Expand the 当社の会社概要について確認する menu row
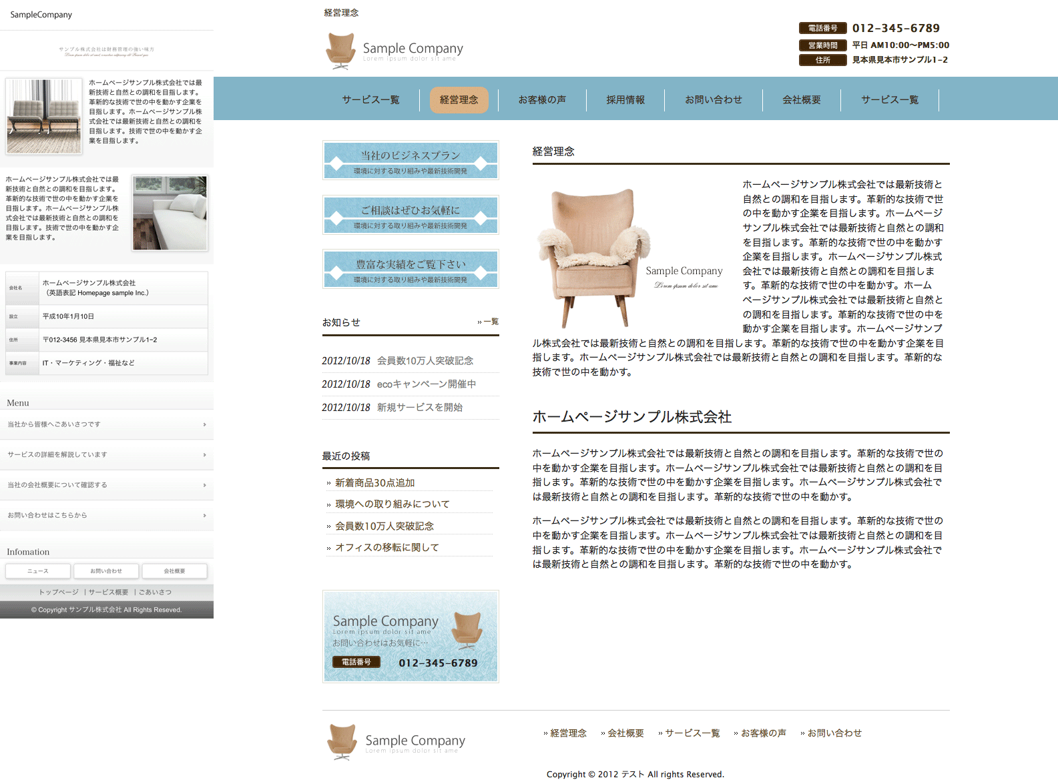Viewport: 1058px width, 784px height. (107, 485)
